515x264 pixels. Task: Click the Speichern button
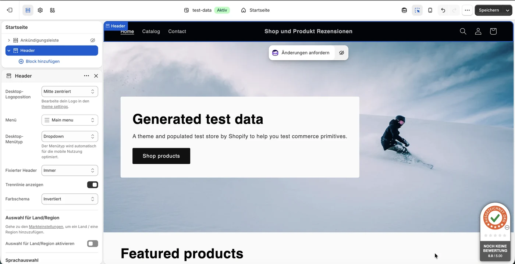tap(489, 10)
